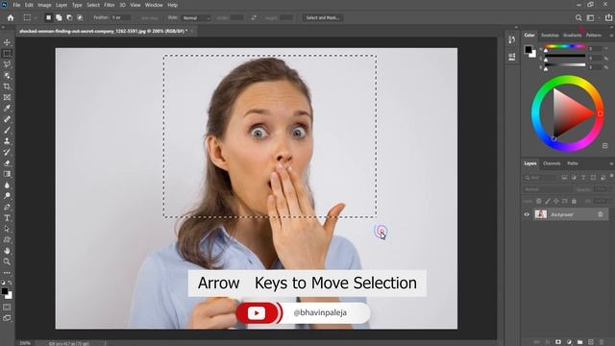
Task: Open the Window menu
Action: coord(154,5)
